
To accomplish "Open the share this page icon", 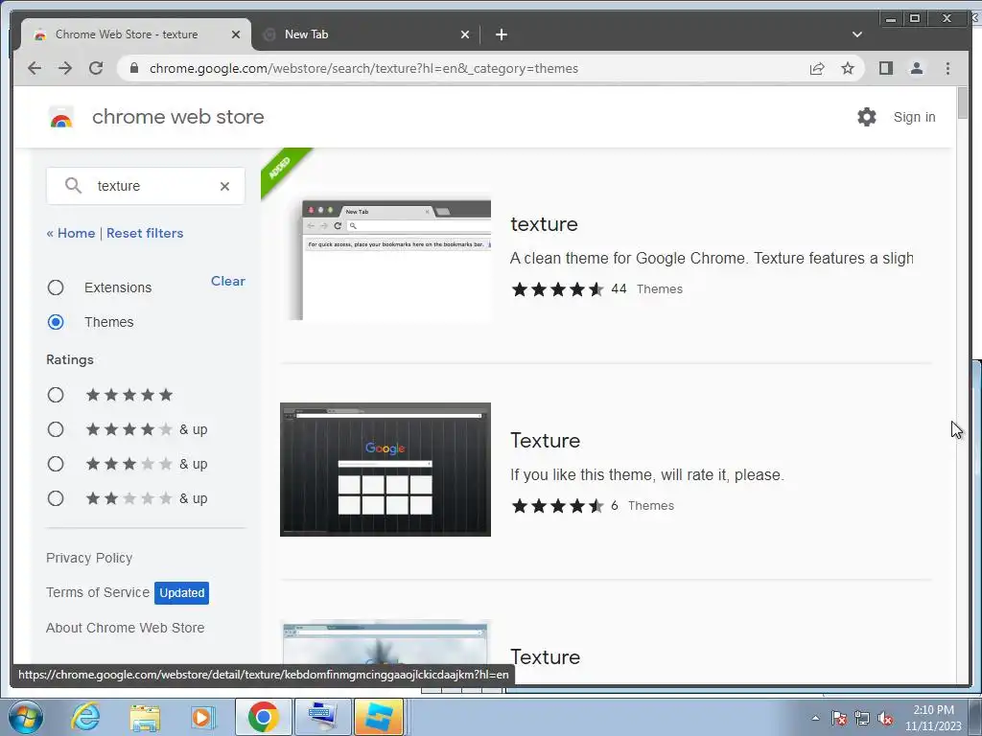I will click(x=817, y=68).
